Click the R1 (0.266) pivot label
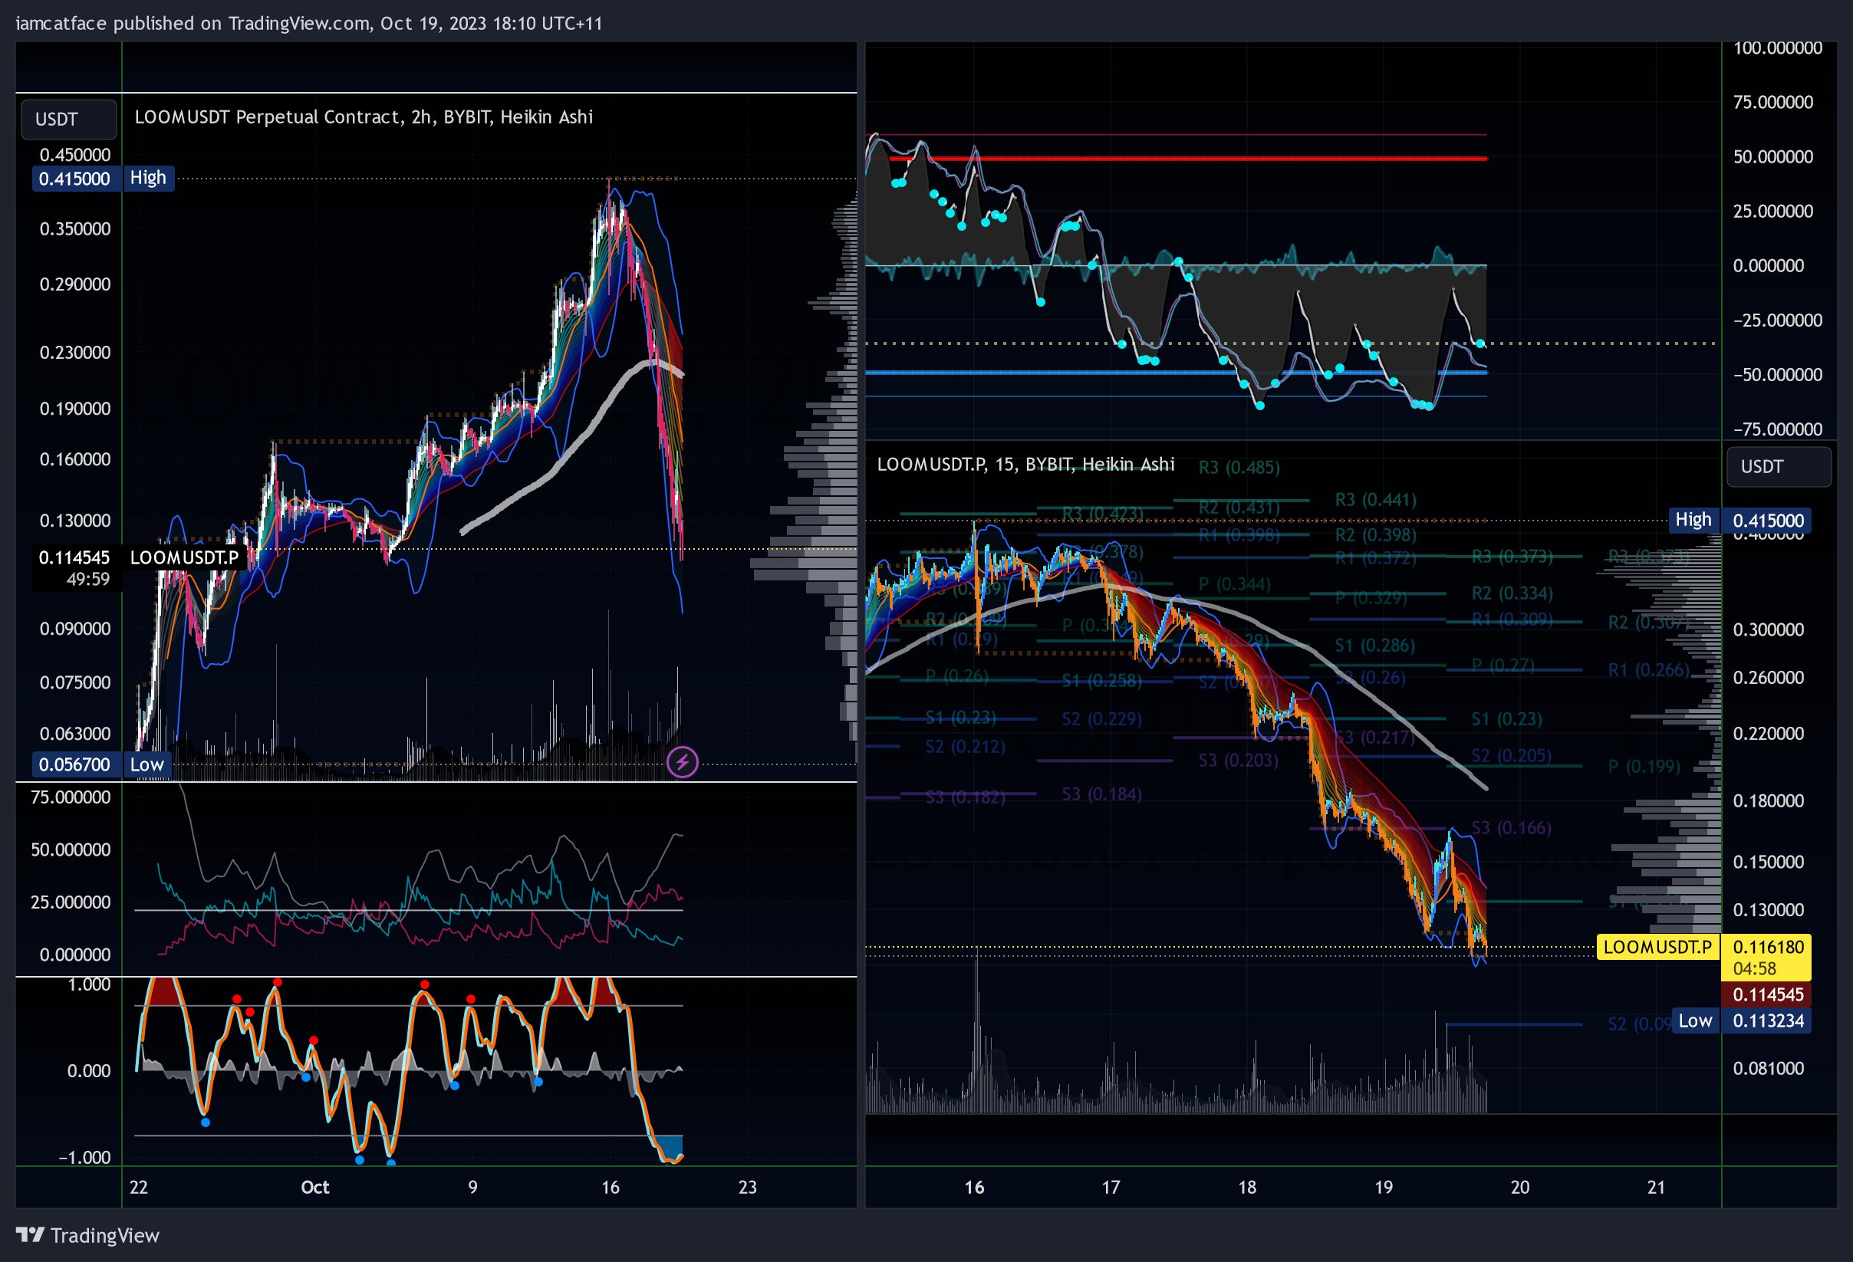 (x=1649, y=669)
